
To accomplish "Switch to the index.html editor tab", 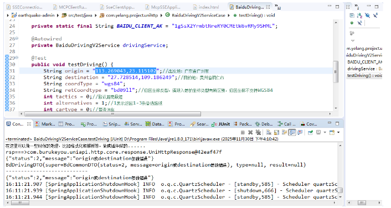I will click(x=206, y=7).
